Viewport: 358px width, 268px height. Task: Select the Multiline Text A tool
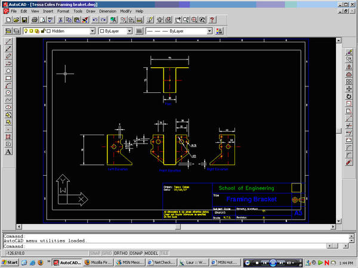pos(8,151)
